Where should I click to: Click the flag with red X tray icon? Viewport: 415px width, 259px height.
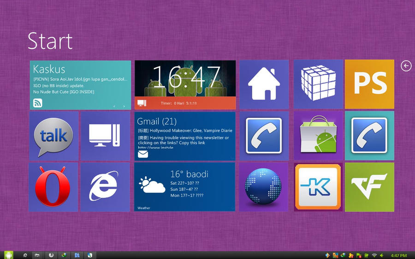pos(359,255)
